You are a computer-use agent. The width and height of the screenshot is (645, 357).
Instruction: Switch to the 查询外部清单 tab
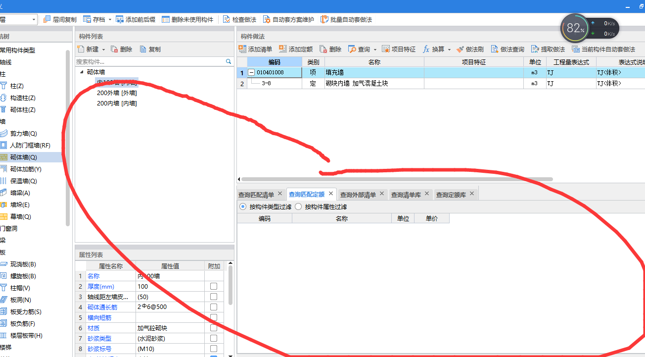pos(358,195)
